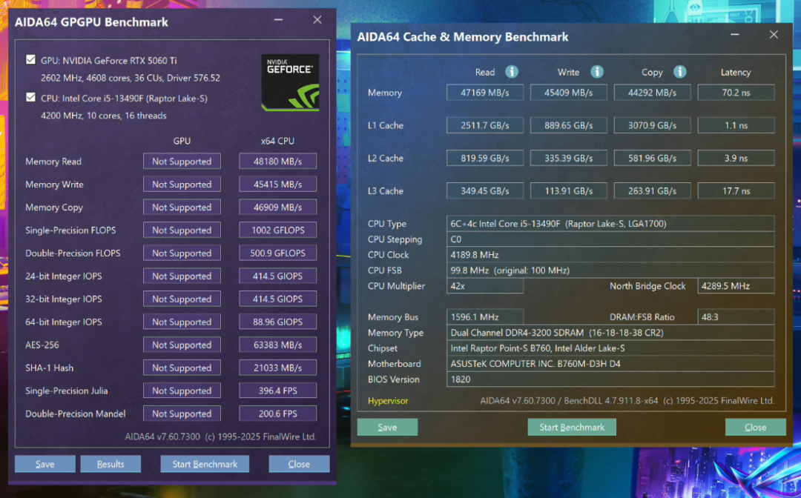This screenshot has width=801, height=498.
Task: Click the yellow Hypervisor label
Action: 388,400
